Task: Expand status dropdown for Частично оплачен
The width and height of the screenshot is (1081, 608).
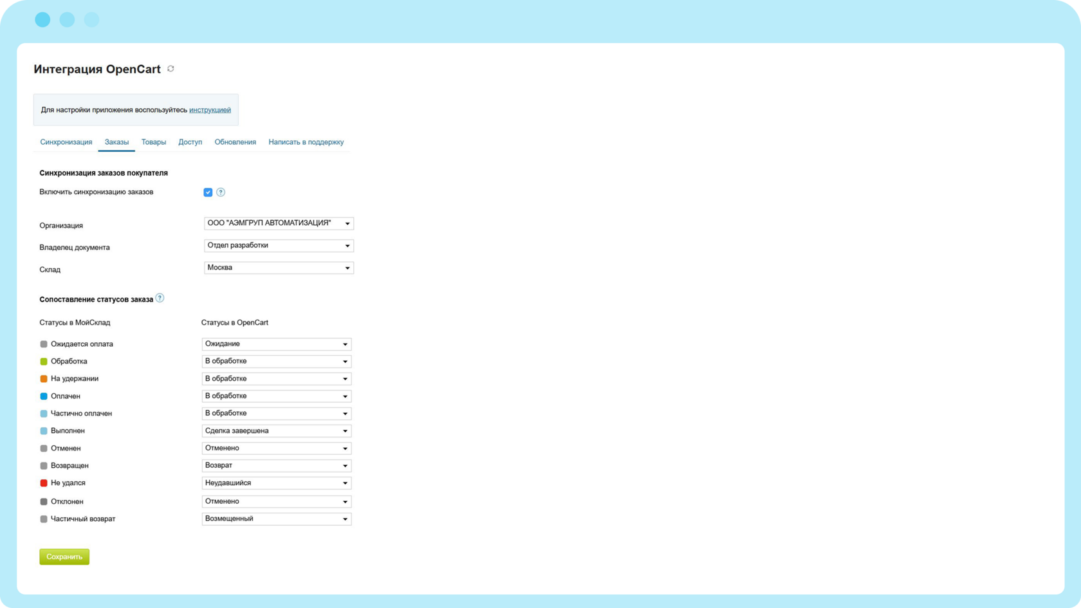Action: [277, 414]
